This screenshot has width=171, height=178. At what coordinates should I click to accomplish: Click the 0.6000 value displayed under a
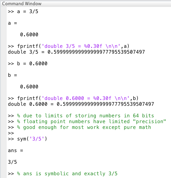[x=29, y=35]
